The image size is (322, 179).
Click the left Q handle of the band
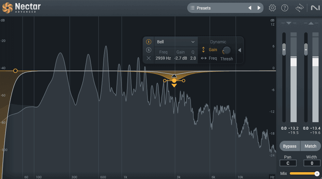click(x=165, y=81)
